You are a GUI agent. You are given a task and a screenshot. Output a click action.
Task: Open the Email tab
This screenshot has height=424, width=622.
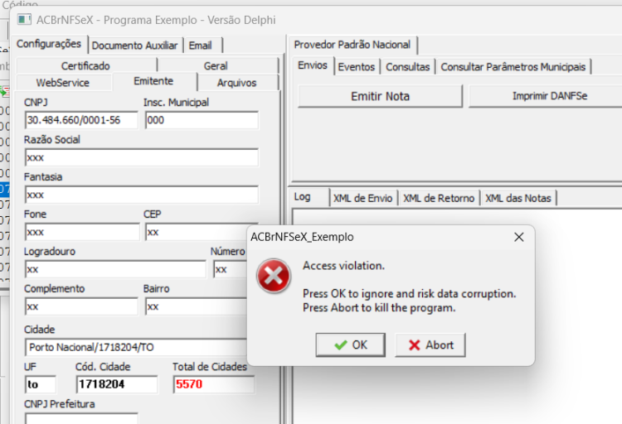(x=201, y=46)
